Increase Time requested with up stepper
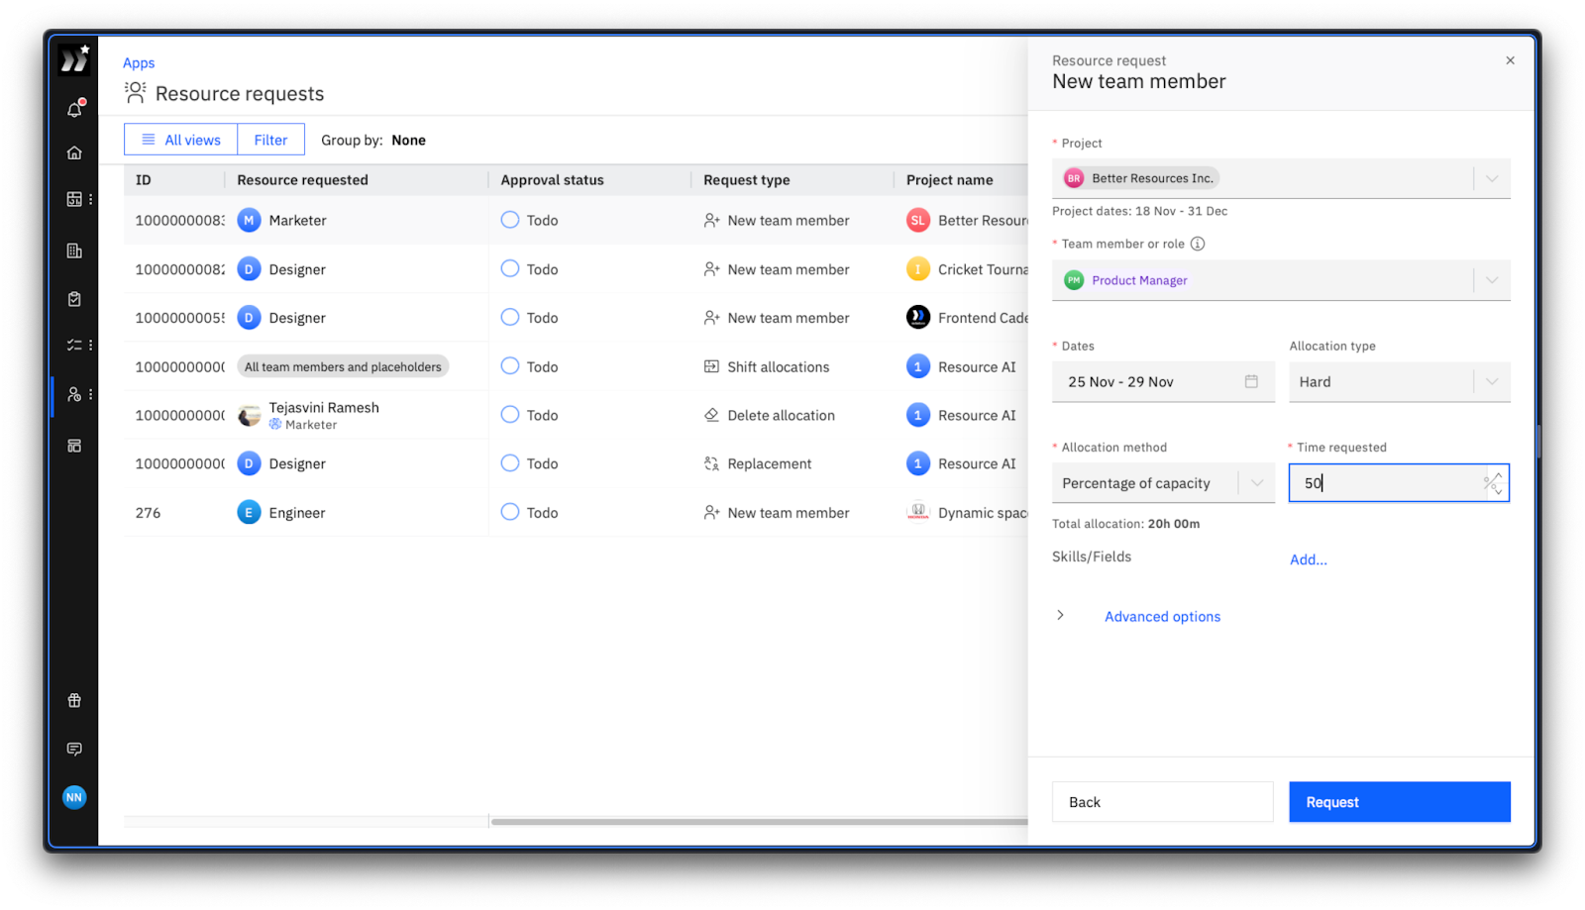 click(1498, 476)
